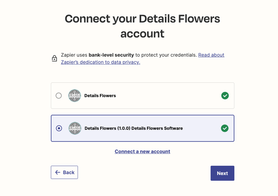
Task: Go back with the Back button
Action: coord(64,172)
